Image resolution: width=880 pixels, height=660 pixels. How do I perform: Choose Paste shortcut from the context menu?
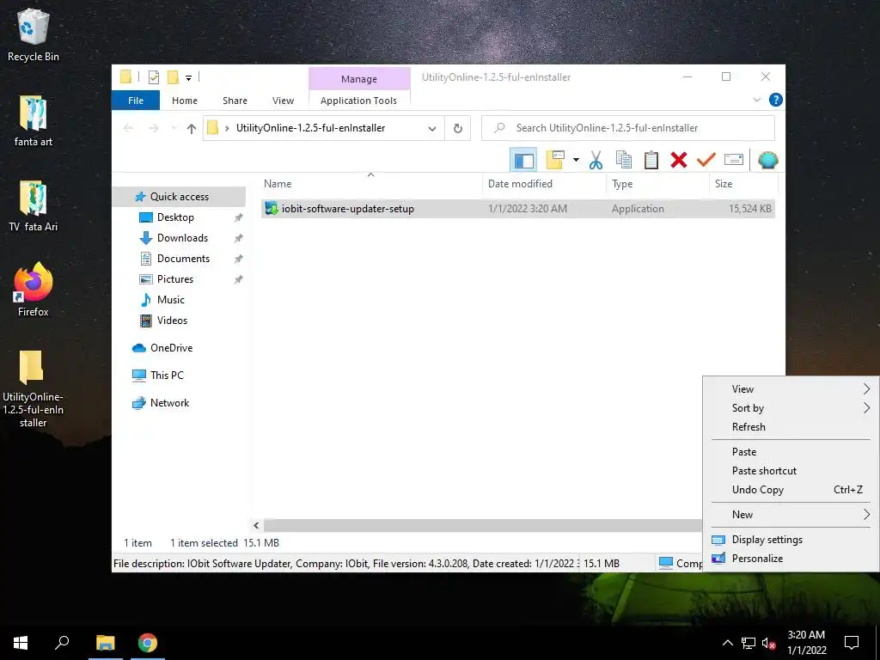click(x=791, y=471)
